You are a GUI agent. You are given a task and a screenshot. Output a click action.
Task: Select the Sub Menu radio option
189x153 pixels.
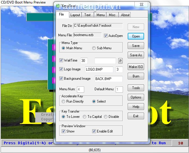click(x=94, y=48)
